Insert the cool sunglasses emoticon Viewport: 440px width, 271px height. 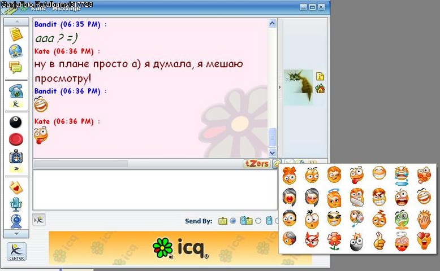point(334,219)
